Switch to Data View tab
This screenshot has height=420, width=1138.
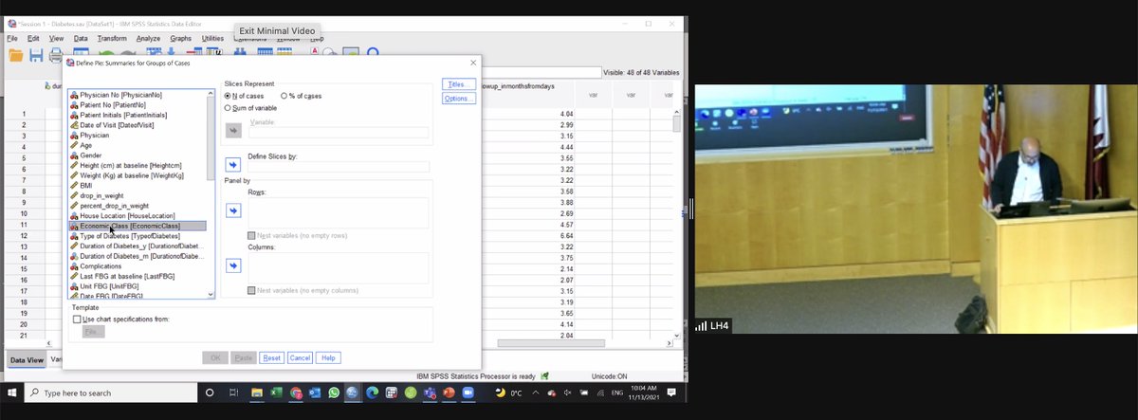click(x=26, y=360)
